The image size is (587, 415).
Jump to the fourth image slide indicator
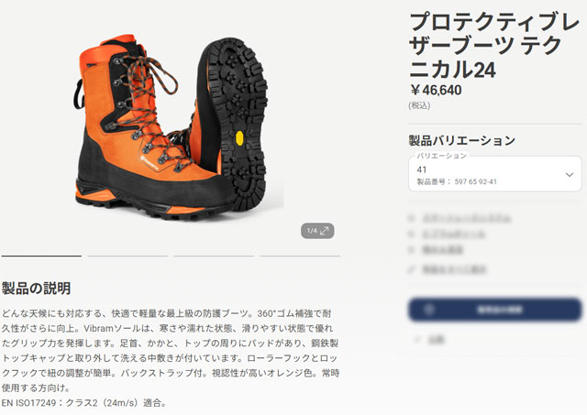click(x=300, y=257)
